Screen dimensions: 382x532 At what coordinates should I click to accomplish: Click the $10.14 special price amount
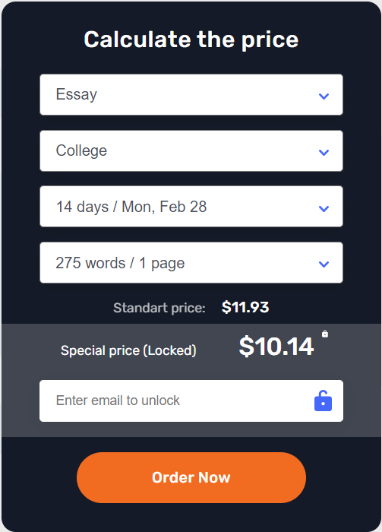[276, 347]
